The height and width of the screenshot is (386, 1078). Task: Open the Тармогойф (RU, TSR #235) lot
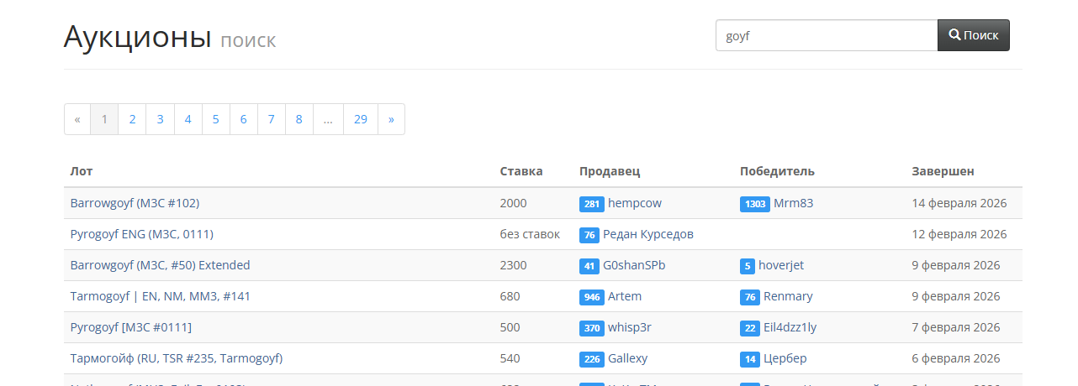176,358
